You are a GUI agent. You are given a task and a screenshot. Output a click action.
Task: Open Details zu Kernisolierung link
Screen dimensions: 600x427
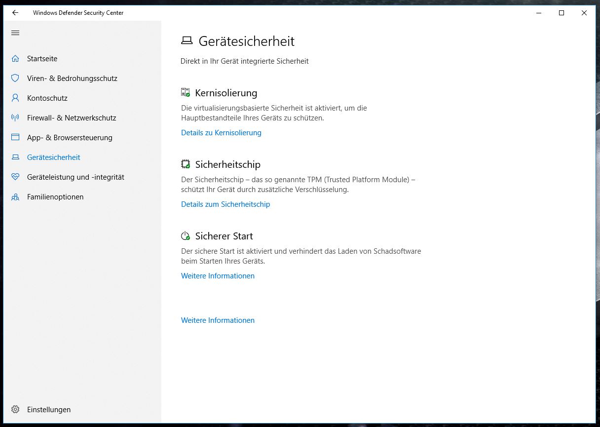221,133
